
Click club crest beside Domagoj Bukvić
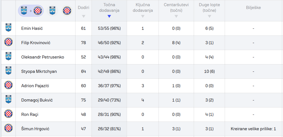coord(8,99)
